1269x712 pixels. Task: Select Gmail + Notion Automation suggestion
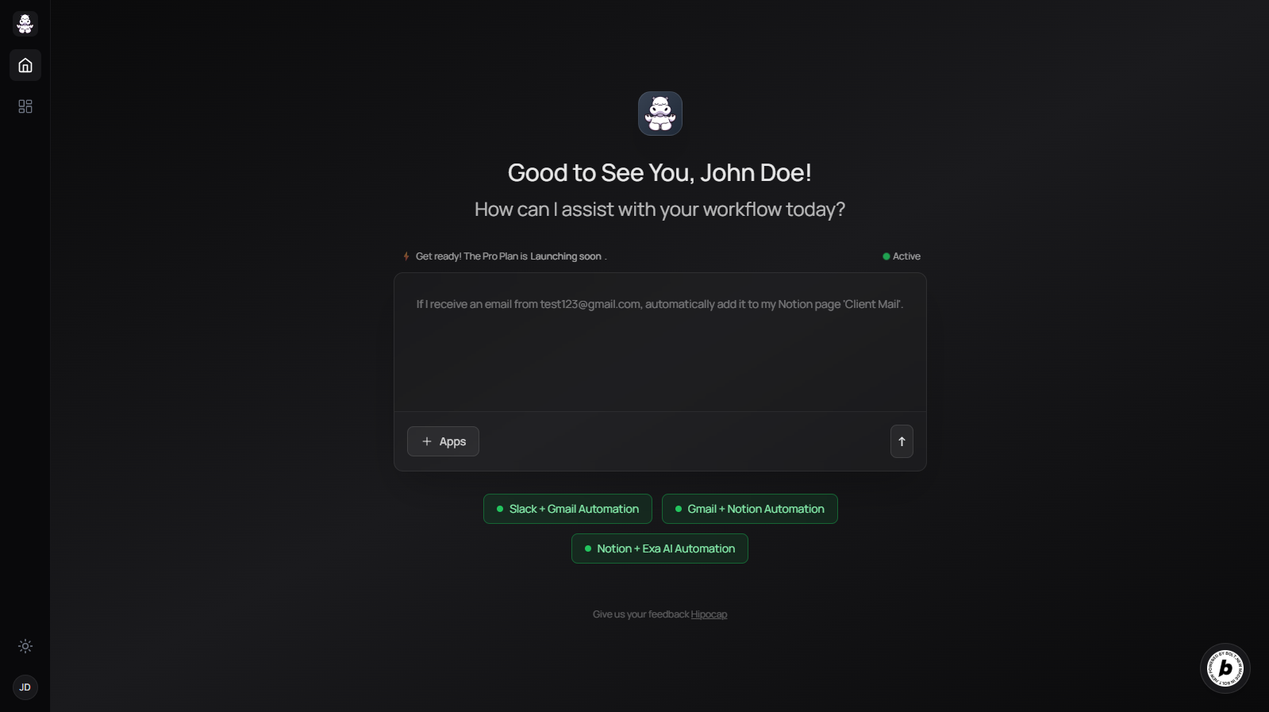pos(750,509)
